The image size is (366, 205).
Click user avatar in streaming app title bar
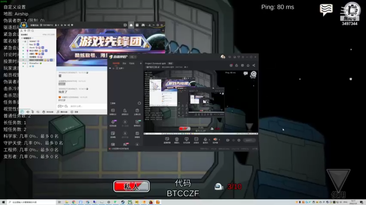(223, 56)
